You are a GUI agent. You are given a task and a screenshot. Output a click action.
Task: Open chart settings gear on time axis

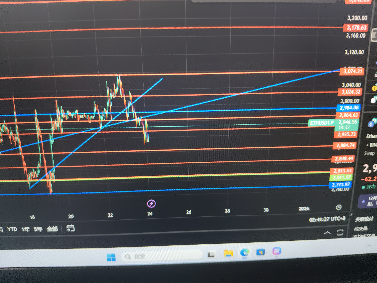pos(339,207)
